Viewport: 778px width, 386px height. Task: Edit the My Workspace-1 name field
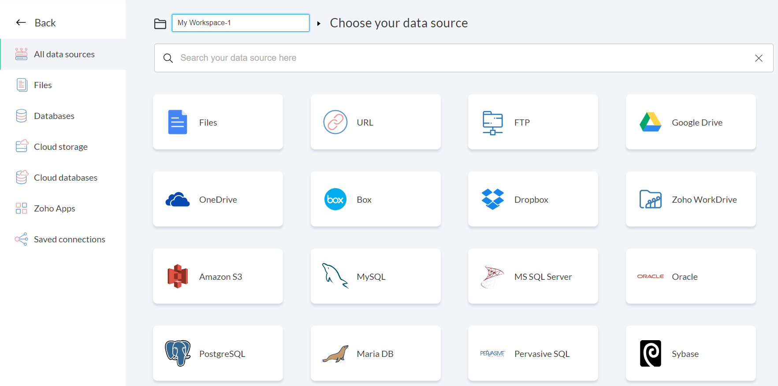pyautogui.click(x=241, y=23)
